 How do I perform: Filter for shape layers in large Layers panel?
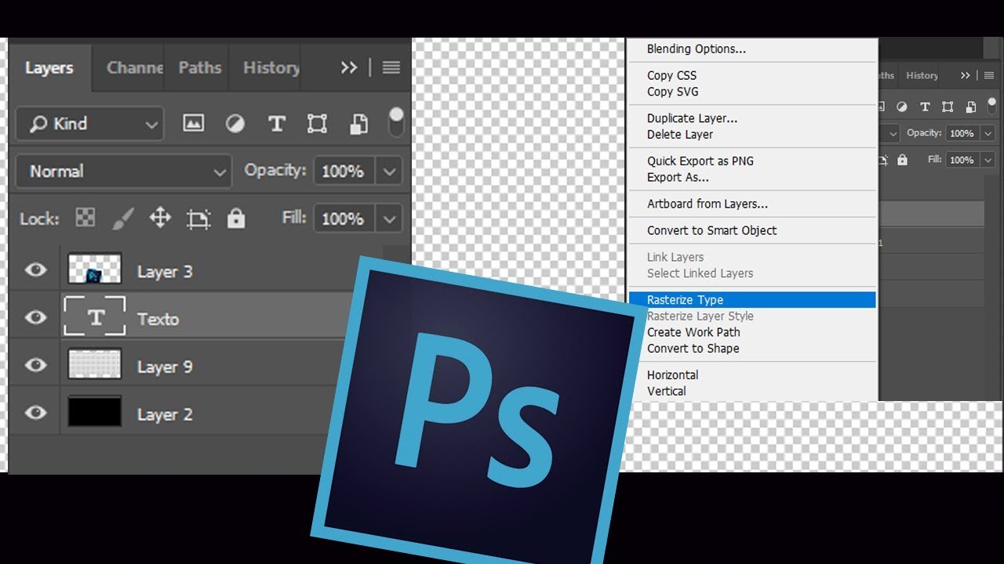(x=317, y=124)
